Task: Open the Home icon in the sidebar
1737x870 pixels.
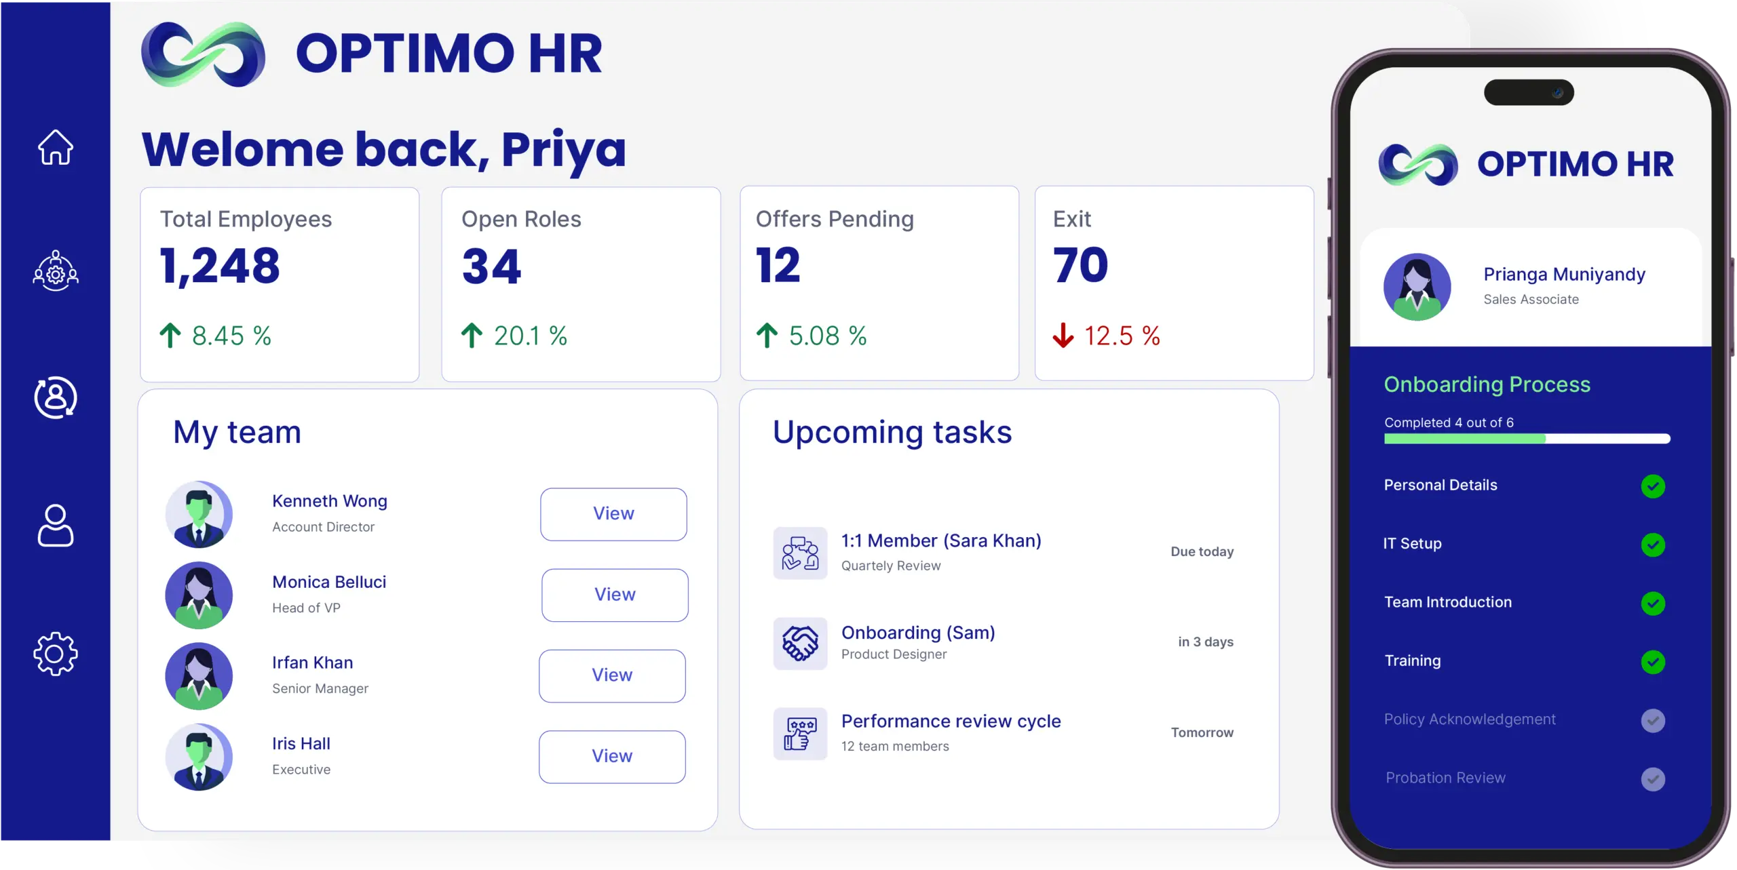Action: point(55,147)
